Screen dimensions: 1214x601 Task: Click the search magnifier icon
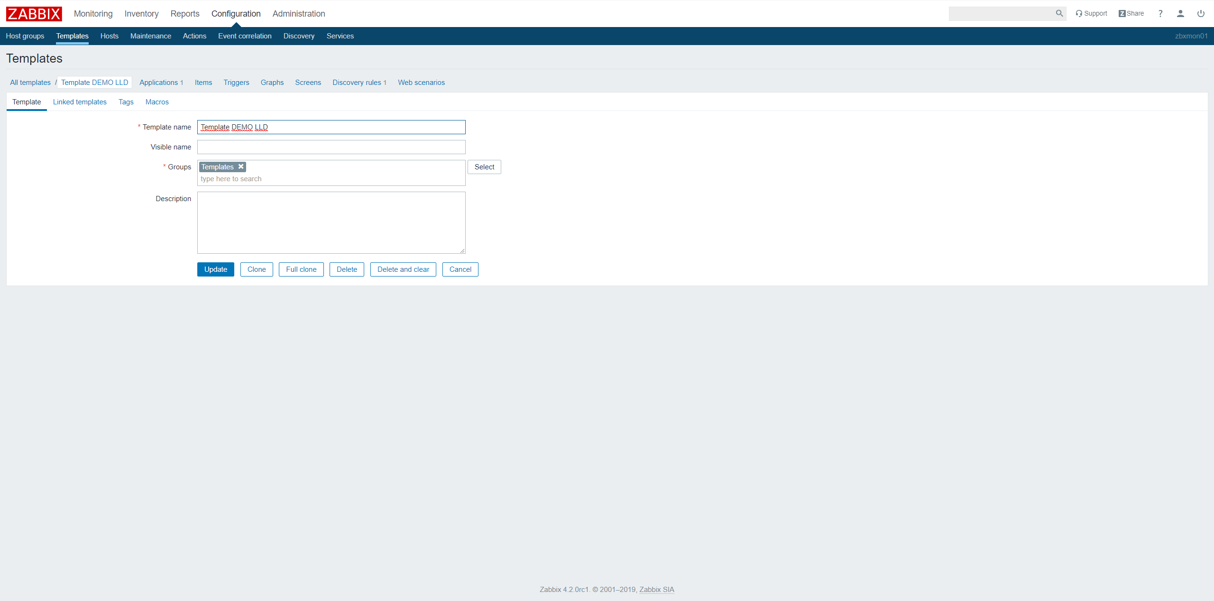click(1059, 13)
